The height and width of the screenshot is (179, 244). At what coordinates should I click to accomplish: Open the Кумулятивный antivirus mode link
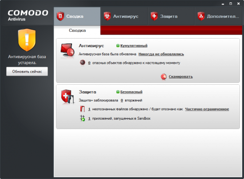(134, 46)
